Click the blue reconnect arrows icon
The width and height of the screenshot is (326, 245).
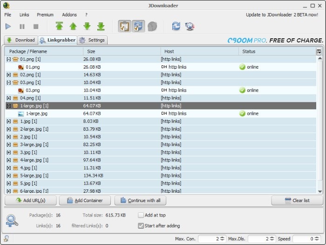(x=176, y=26)
